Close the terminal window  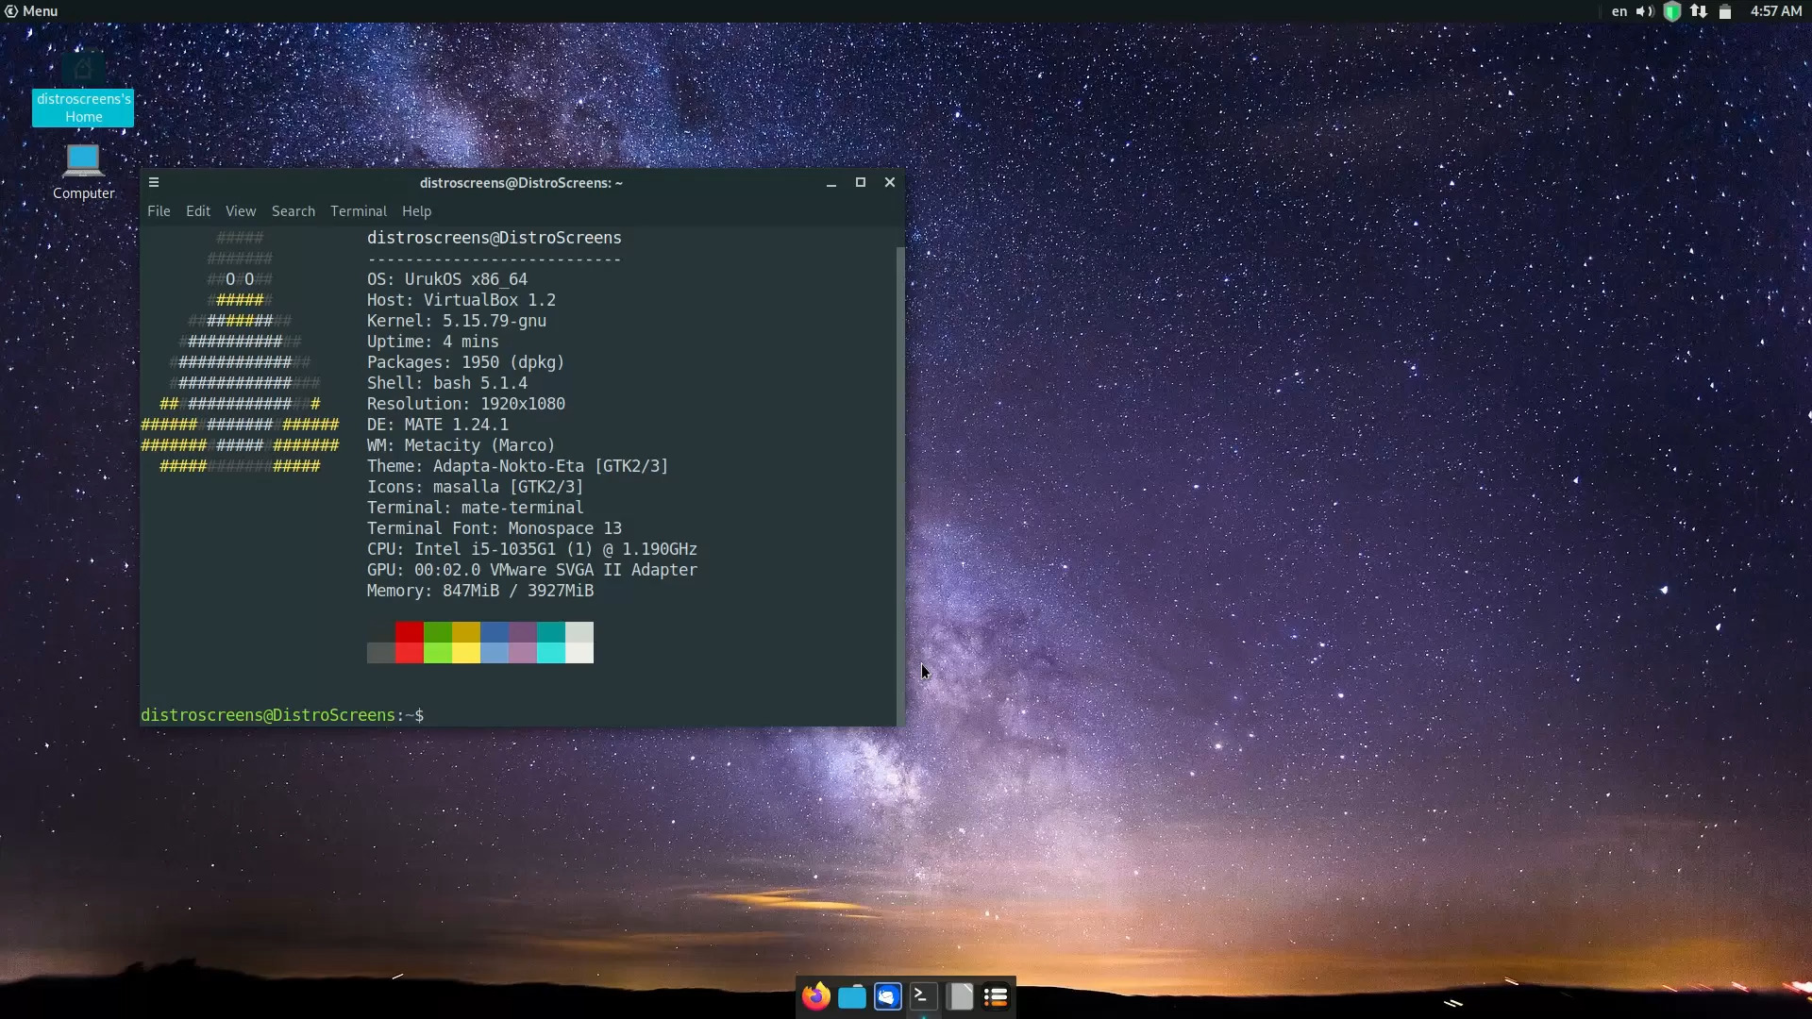pyautogui.click(x=890, y=183)
